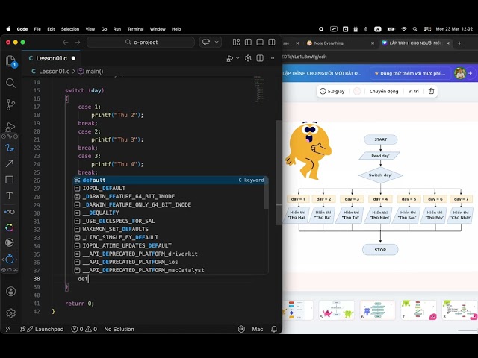Toggle the primary side bar layout button
Screen dimensions: 478x358
248,42
